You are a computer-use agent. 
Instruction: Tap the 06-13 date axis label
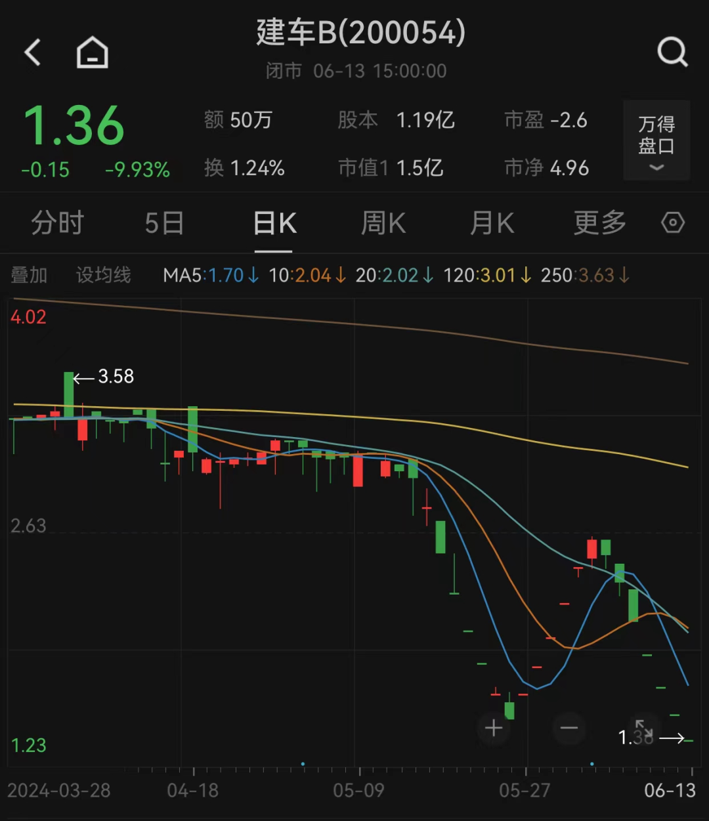(670, 790)
